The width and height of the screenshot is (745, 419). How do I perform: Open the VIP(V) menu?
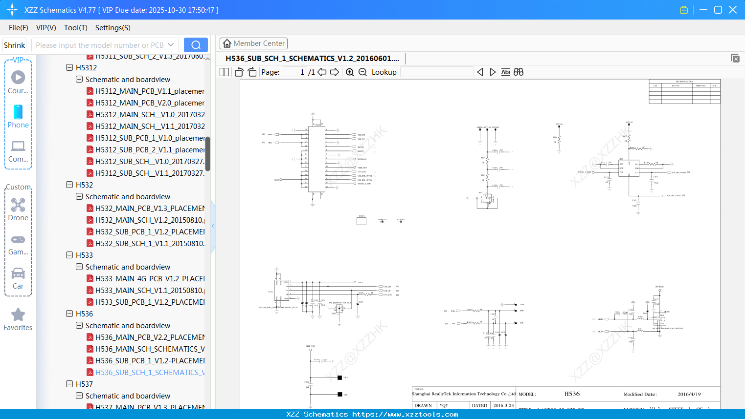(45, 28)
